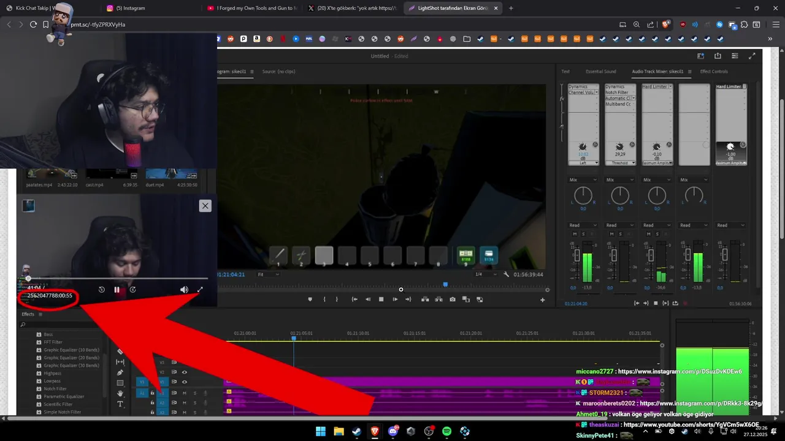This screenshot has width=785, height=441.
Task: Close the floating video player
Action: coord(205,206)
